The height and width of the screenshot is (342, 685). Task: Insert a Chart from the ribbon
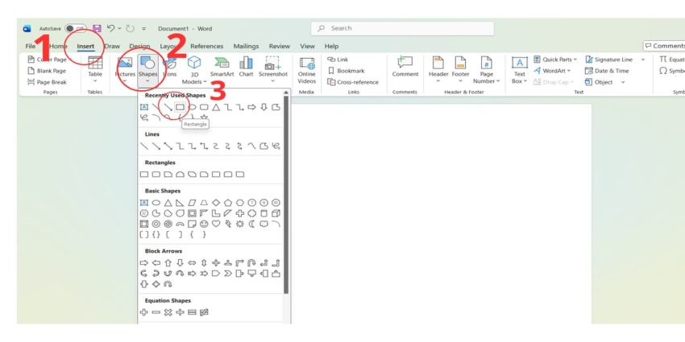point(246,65)
